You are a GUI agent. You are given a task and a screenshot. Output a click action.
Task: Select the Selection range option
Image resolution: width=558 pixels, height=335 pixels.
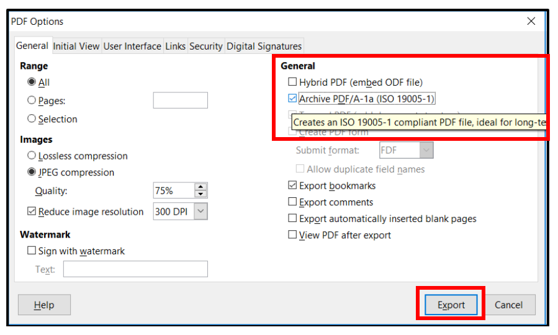coord(32,119)
